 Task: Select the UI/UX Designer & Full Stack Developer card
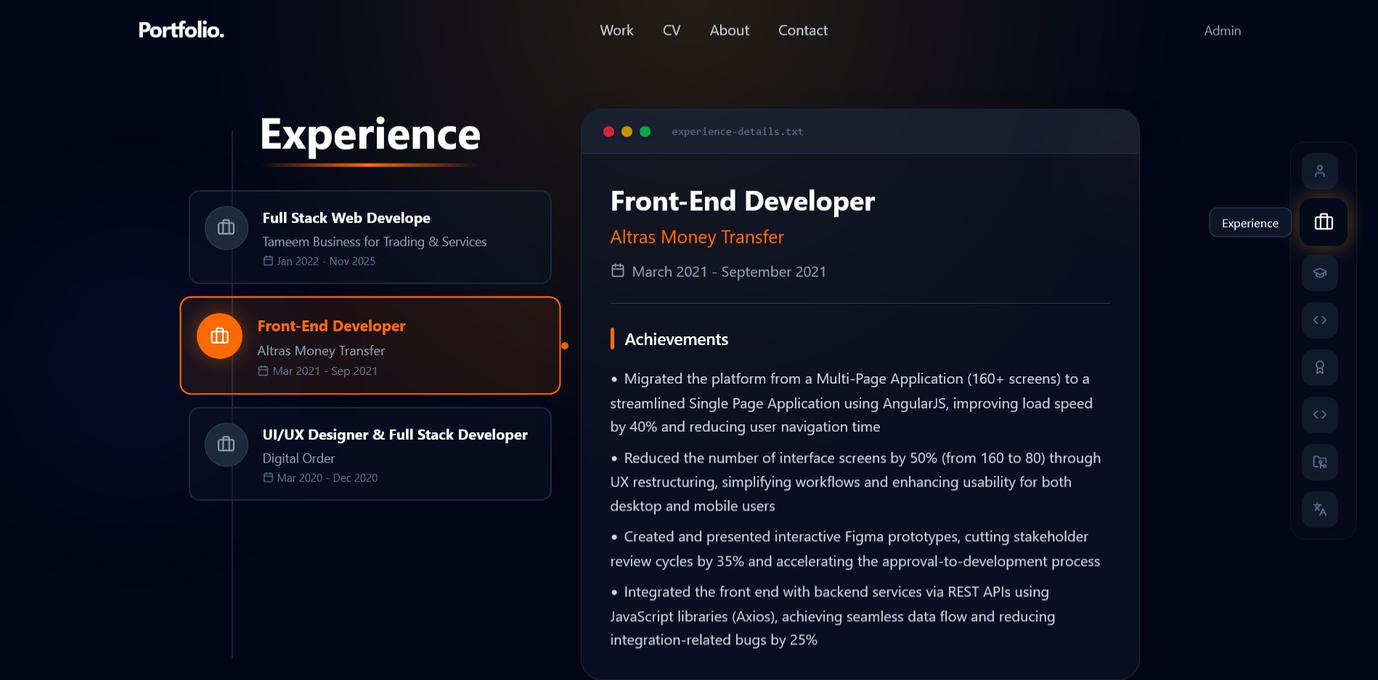[370, 454]
